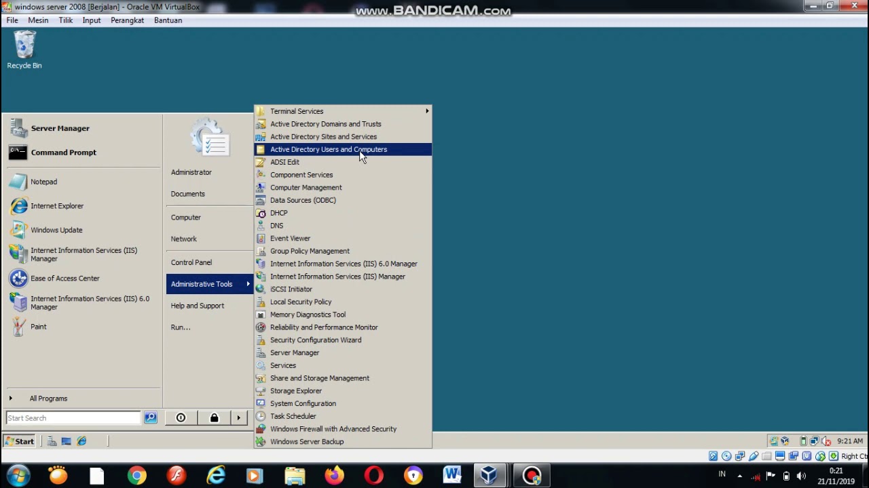This screenshot has width=869, height=488.
Task: Open Security Configuration Wizard
Action: 343,340
